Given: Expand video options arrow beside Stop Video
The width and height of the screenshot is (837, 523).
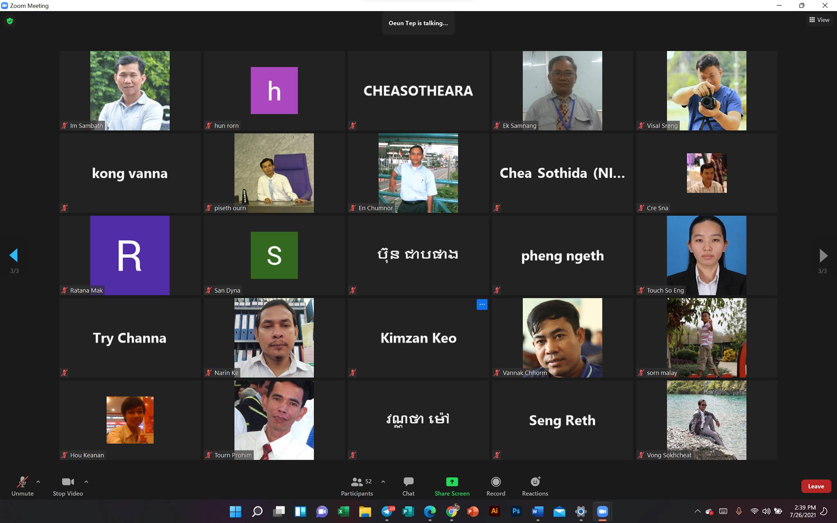Looking at the screenshot, I should (x=86, y=482).
